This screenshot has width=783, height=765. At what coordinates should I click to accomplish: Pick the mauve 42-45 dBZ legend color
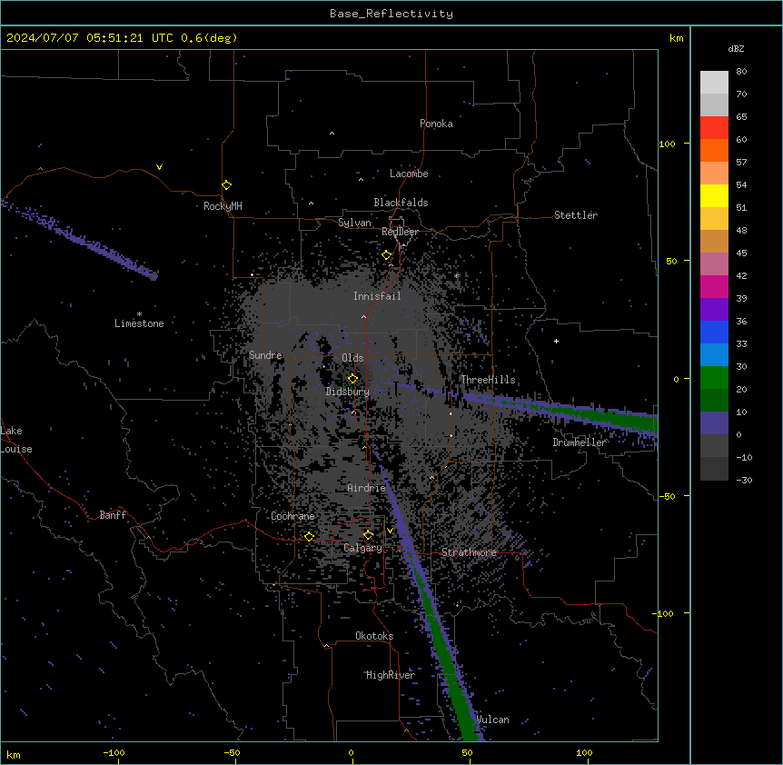714,264
